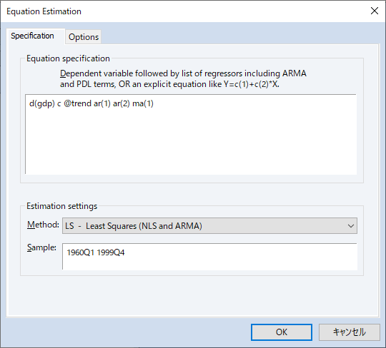Cancel the dialog with キャンセル button
Image resolution: width=386 pixels, height=348 pixels.
coord(349,332)
